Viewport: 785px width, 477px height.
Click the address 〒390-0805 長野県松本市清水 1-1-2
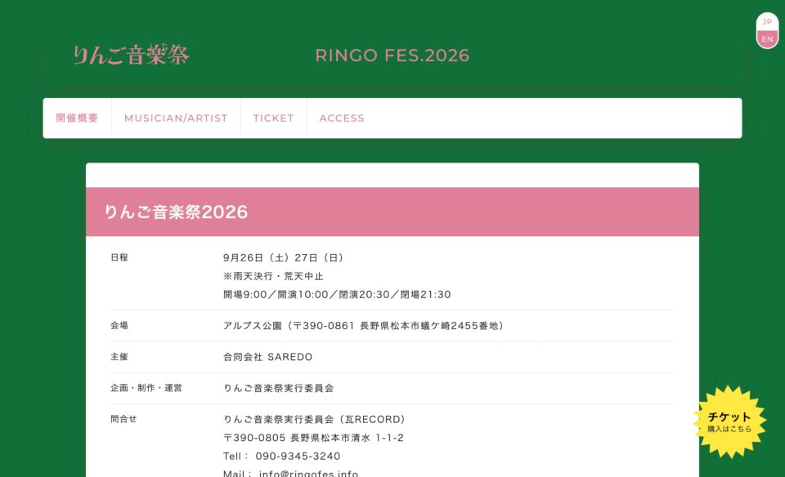pos(313,438)
